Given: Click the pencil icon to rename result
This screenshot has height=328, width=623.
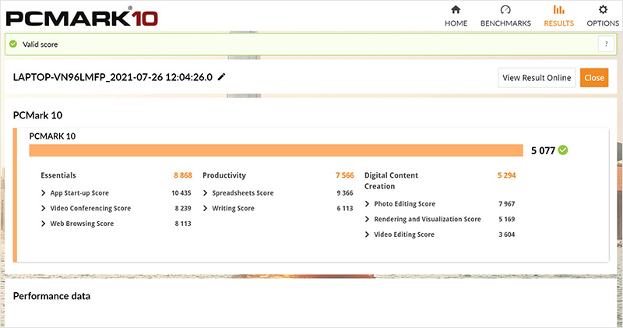Looking at the screenshot, I should click(x=222, y=76).
